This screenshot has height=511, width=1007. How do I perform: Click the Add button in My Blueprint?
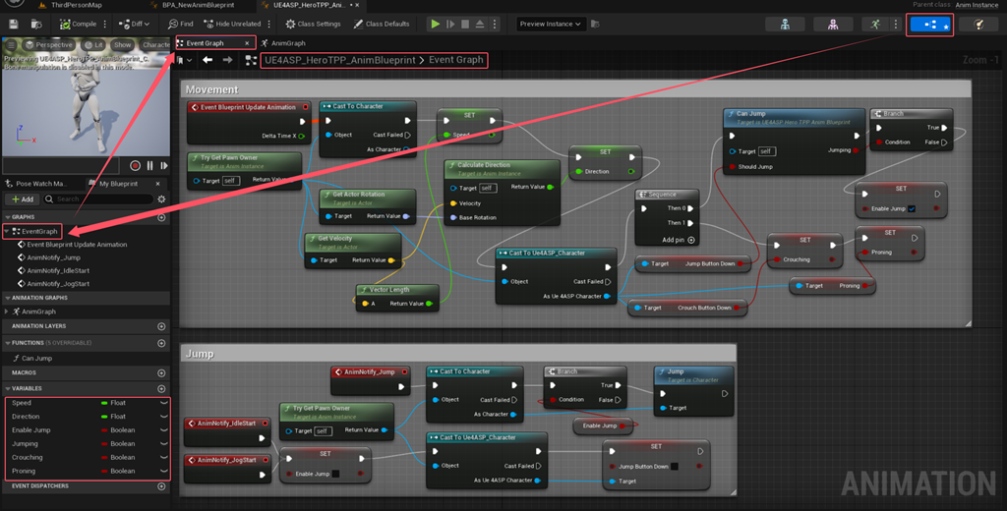[23, 199]
